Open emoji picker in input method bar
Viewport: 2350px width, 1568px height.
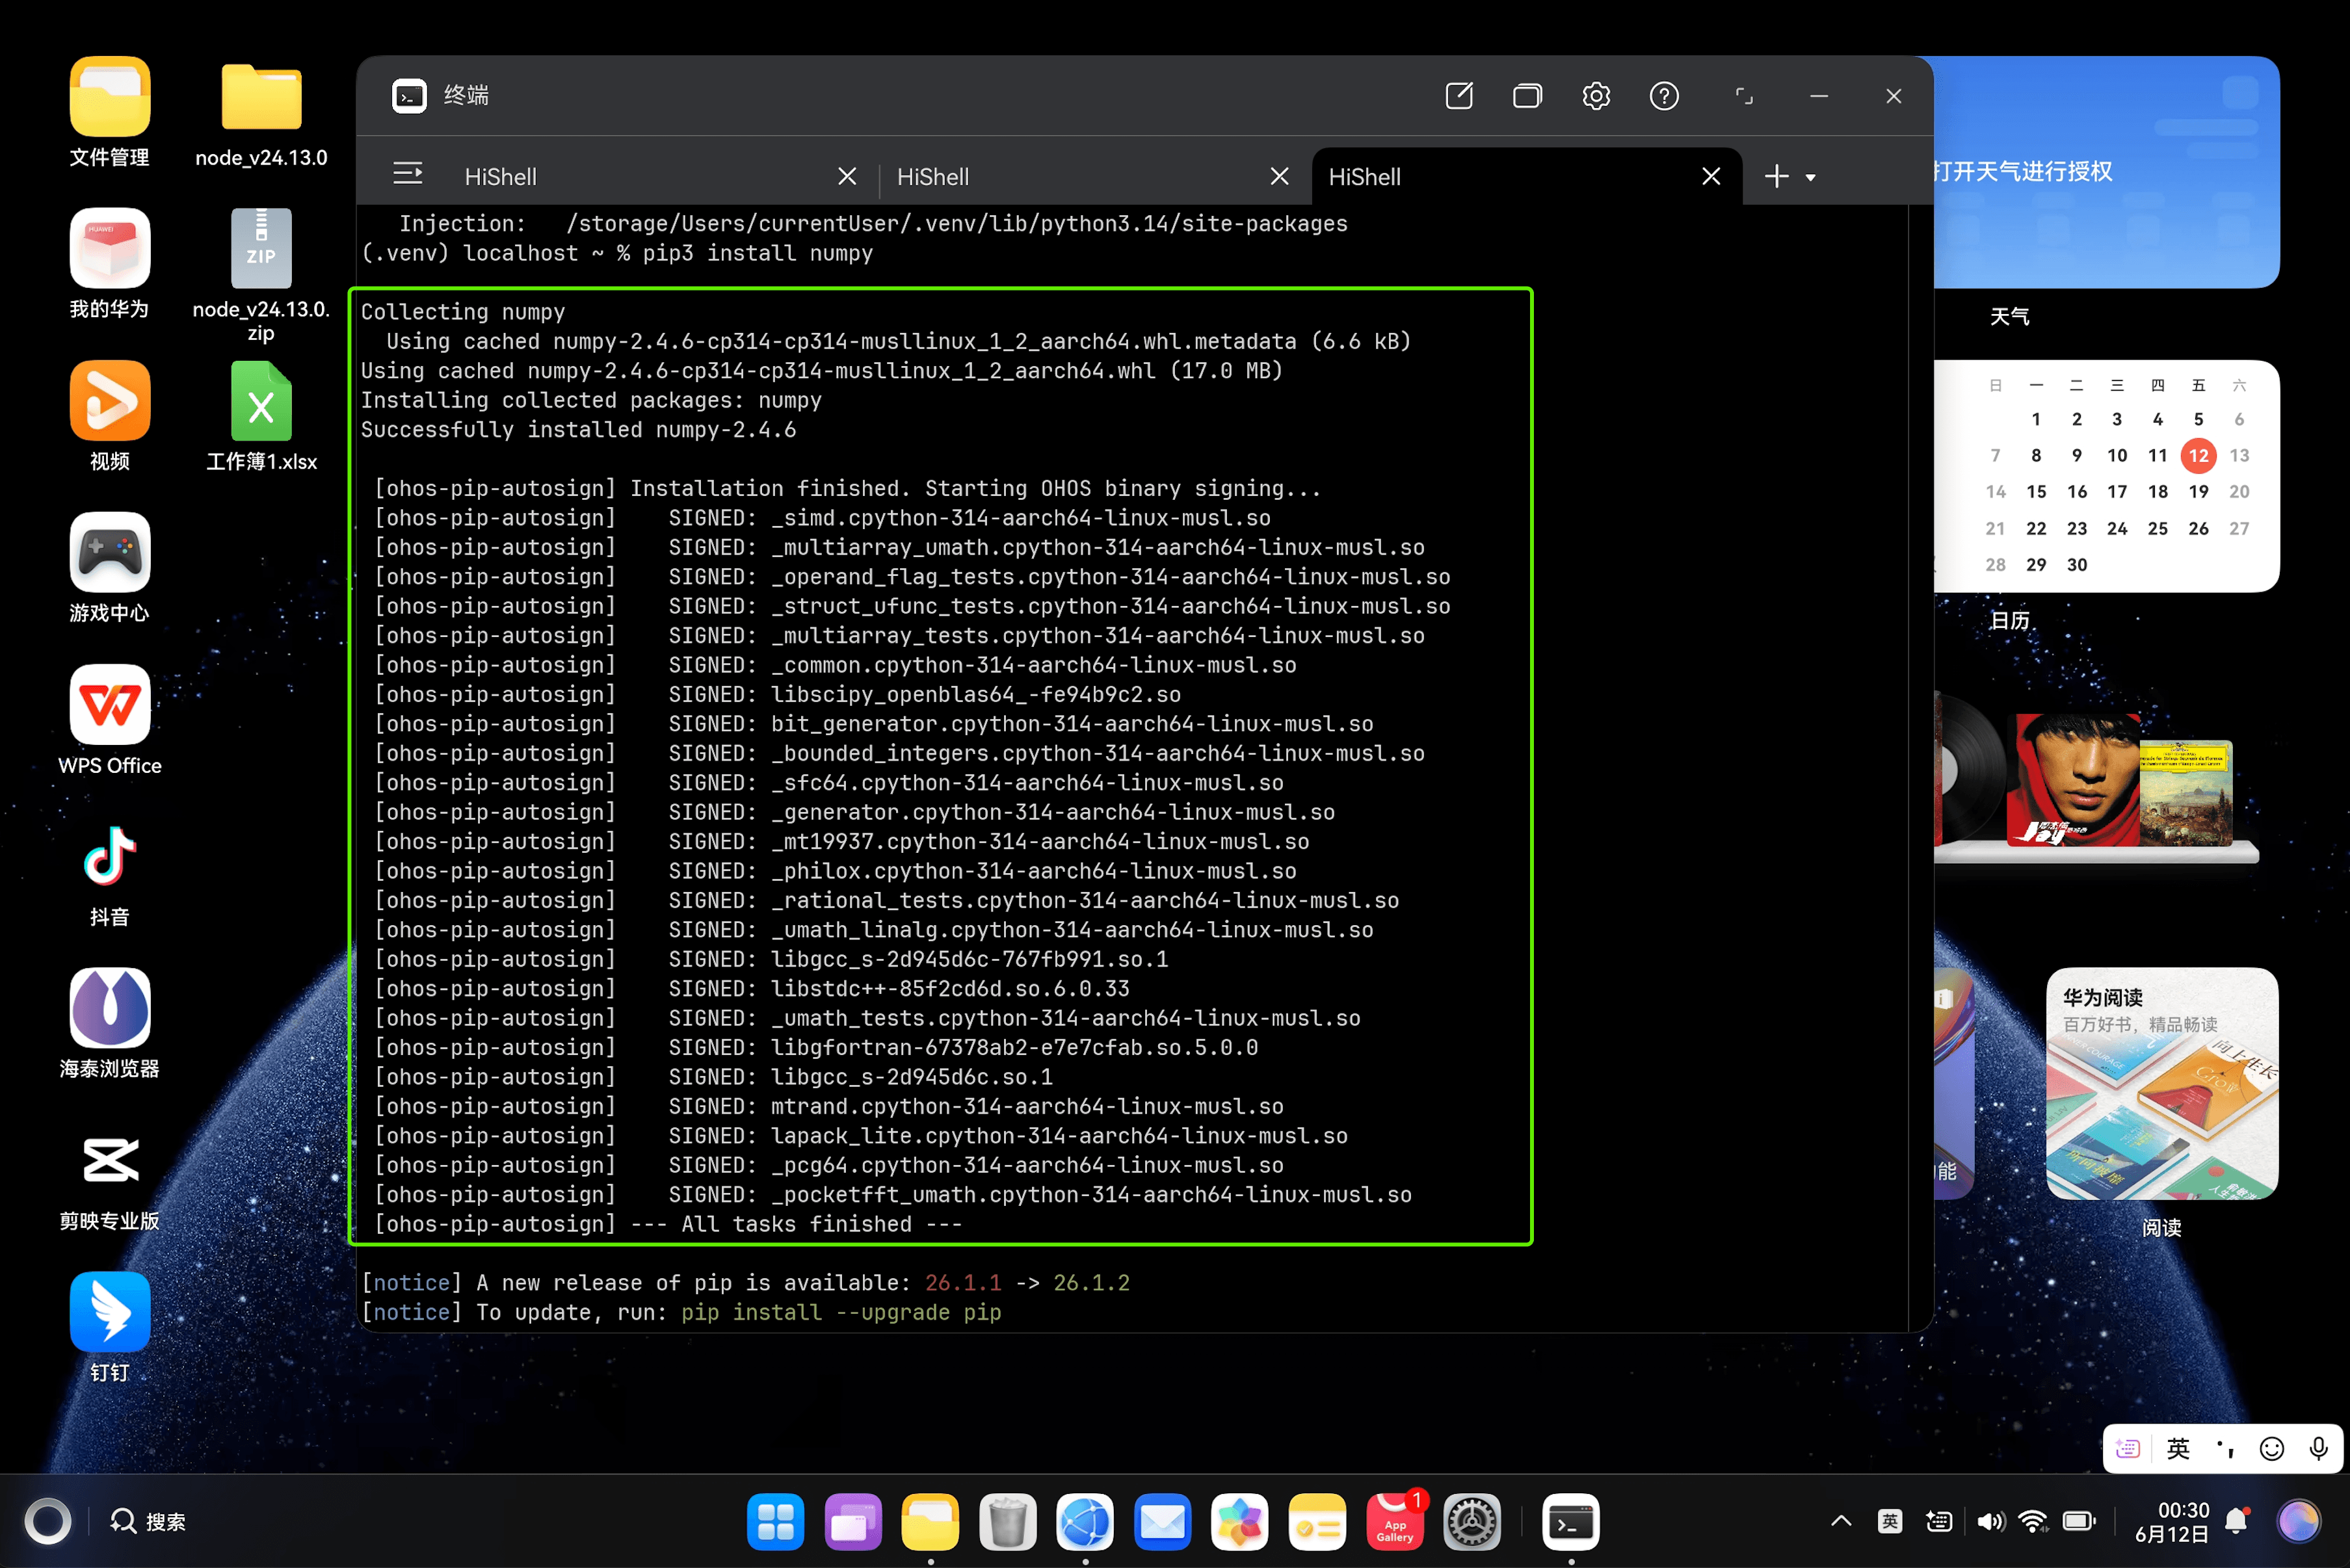pos(2272,1448)
